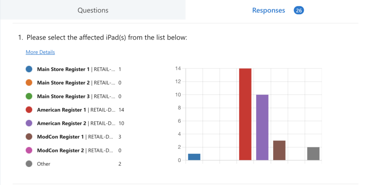370x185 pixels.
Task: Click pink ModCon Register 2 legend dot
Action: (x=29, y=150)
